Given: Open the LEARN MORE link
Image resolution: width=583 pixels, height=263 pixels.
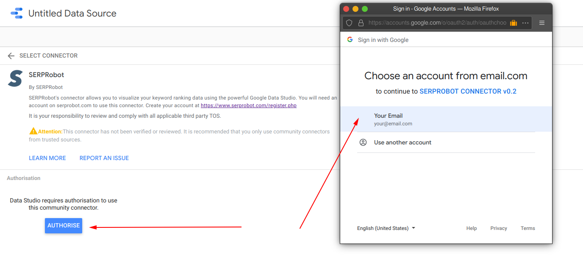Looking at the screenshot, I should (47, 158).
